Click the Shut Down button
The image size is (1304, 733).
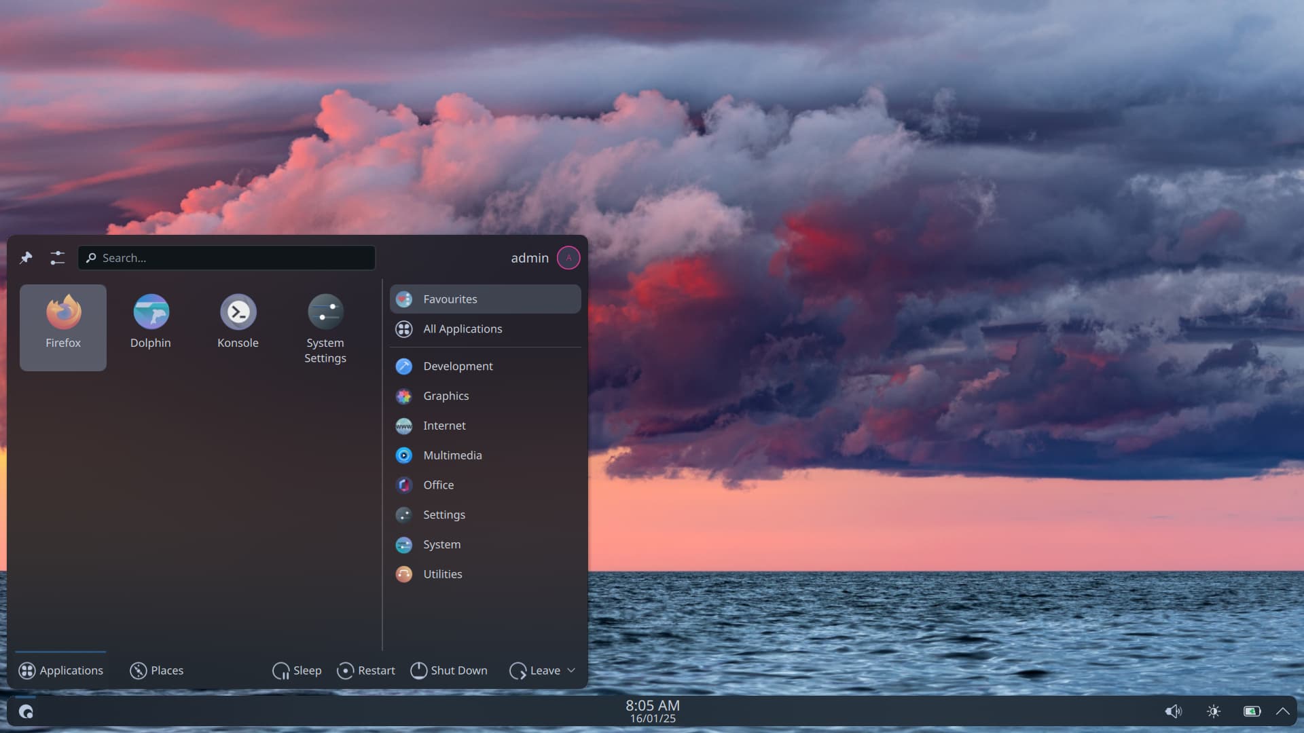click(x=449, y=671)
